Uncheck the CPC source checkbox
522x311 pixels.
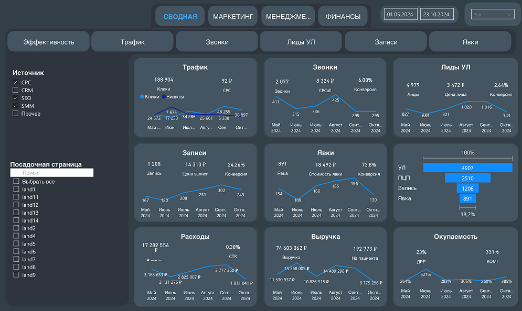16,83
